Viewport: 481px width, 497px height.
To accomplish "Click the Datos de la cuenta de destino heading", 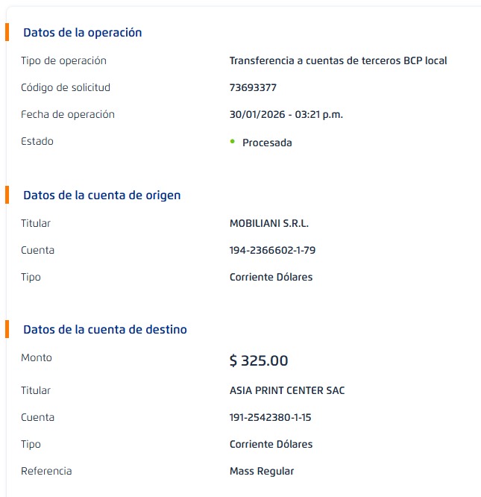I will (104, 329).
